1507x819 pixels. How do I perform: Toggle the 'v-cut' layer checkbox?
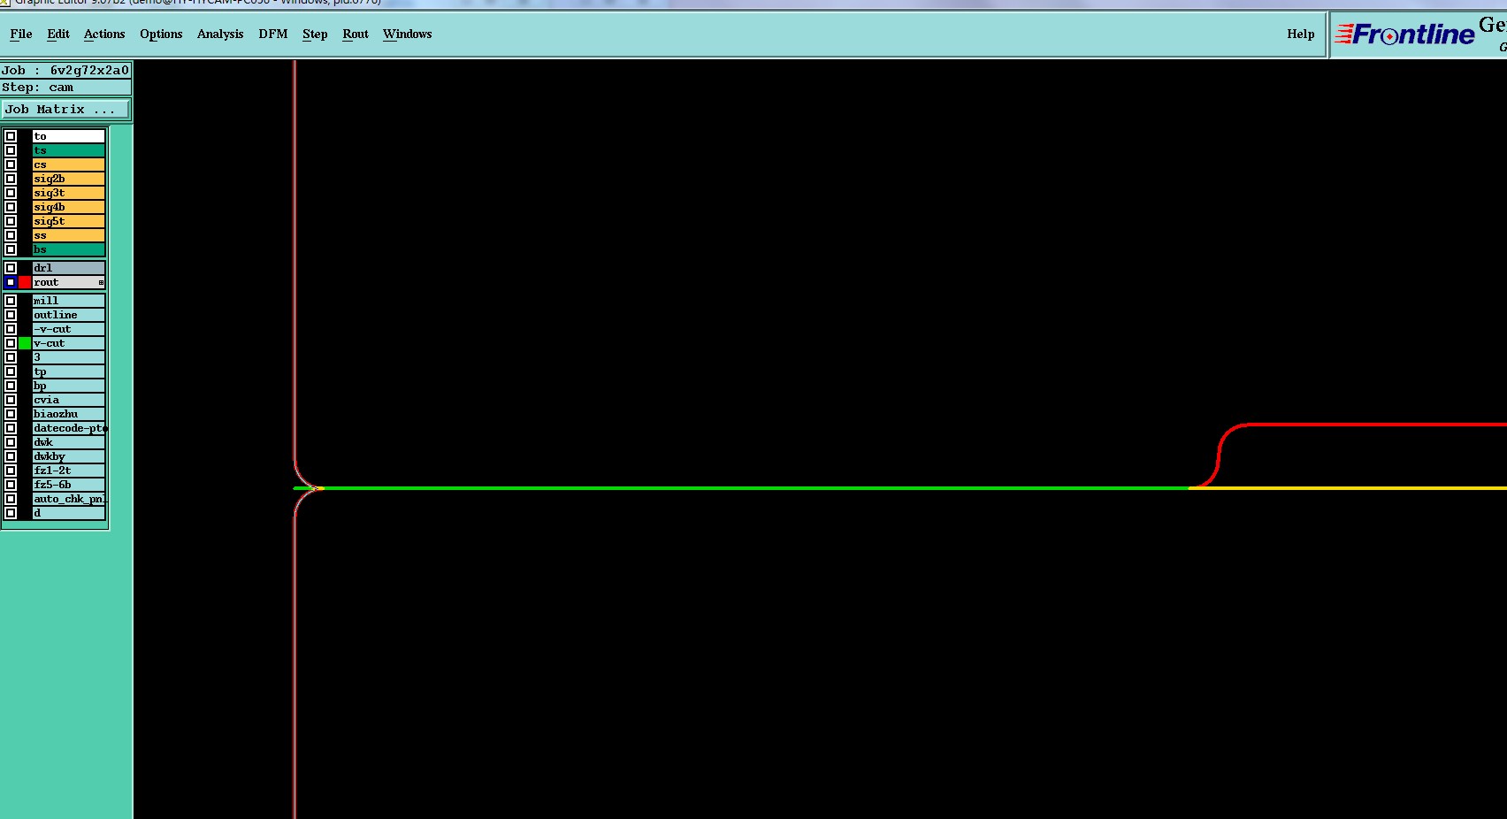point(11,343)
